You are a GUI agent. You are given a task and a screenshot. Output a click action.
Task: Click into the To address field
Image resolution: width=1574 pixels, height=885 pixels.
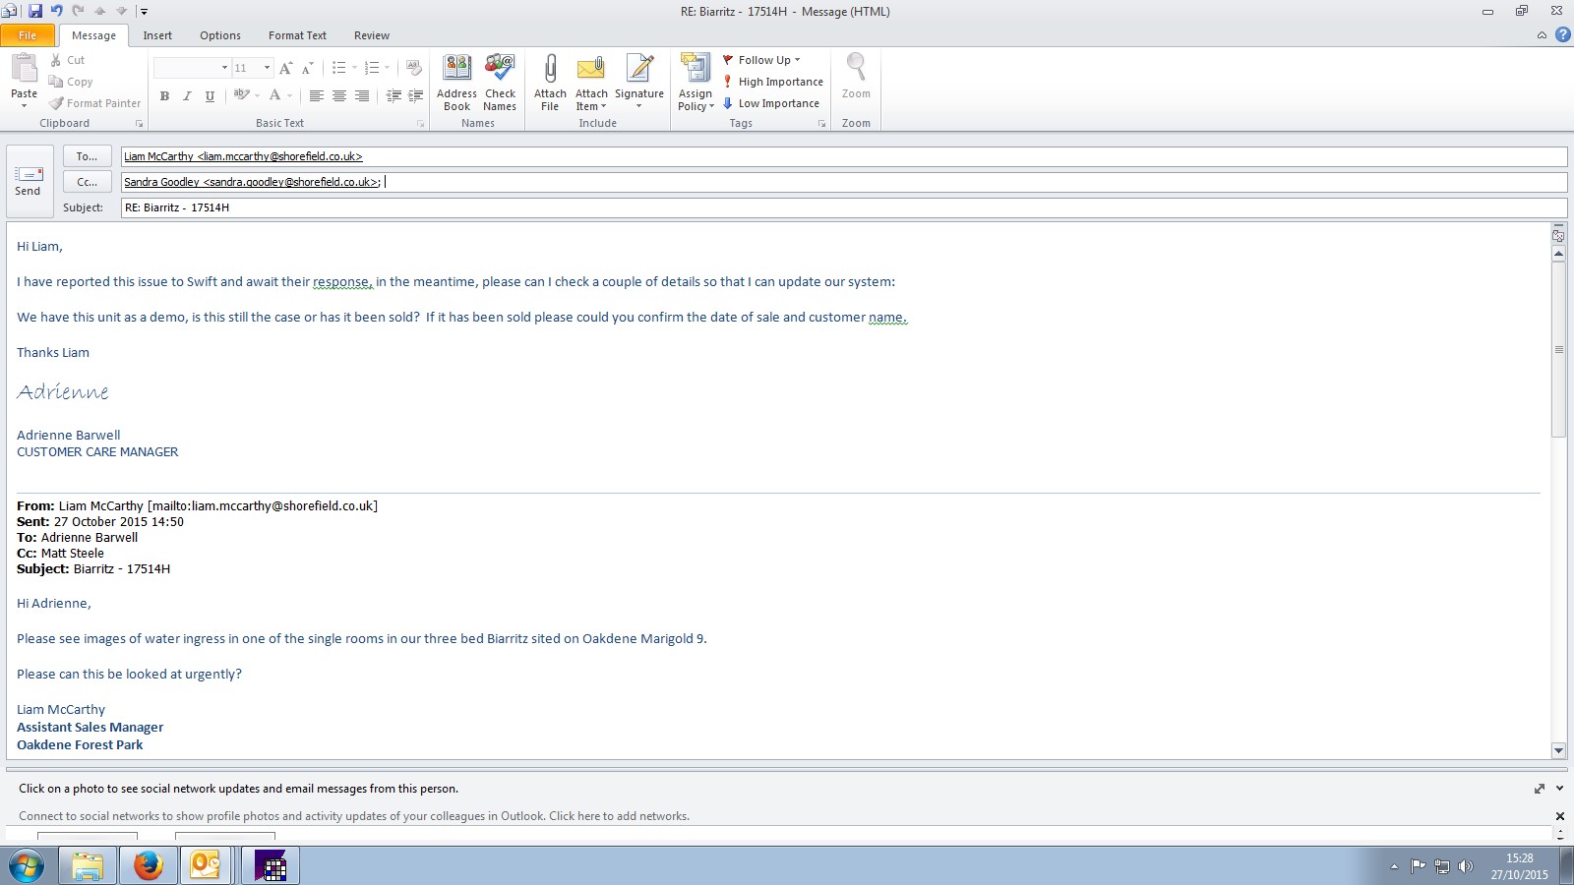[843, 156]
